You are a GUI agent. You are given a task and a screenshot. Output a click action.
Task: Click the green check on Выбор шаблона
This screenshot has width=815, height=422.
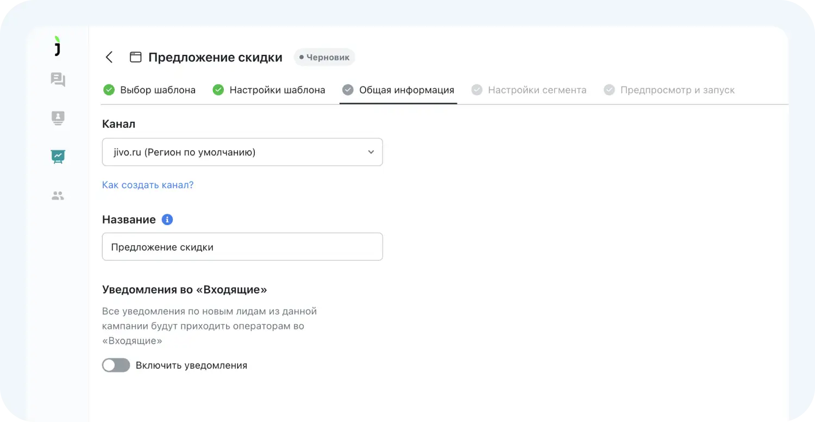(x=109, y=90)
